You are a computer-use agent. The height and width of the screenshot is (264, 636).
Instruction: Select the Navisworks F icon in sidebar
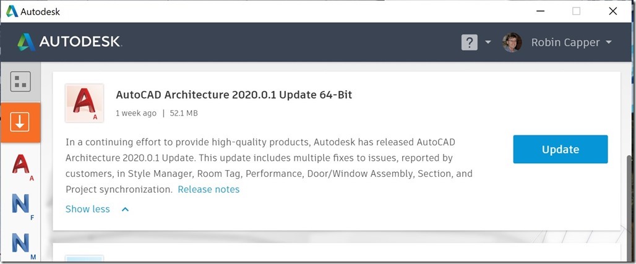coord(22,206)
